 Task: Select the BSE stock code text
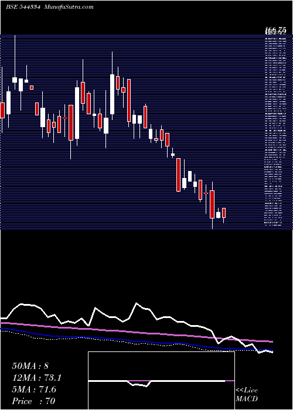(23, 7)
